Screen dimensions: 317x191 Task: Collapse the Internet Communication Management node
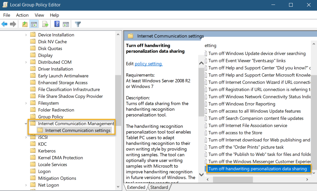click(x=26, y=123)
